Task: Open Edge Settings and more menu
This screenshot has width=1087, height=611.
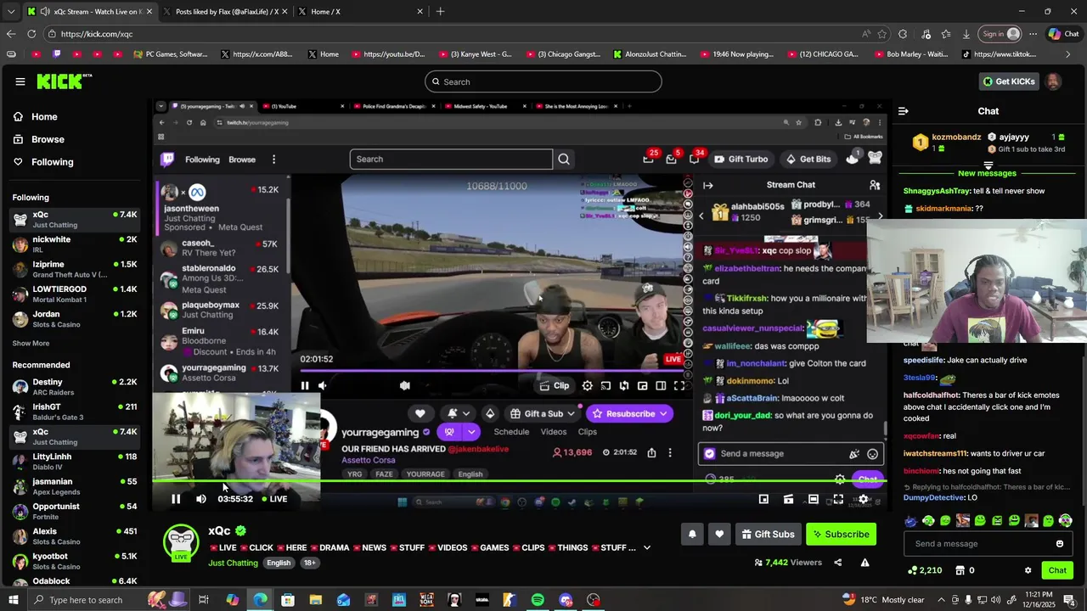Action: (x=1033, y=34)
